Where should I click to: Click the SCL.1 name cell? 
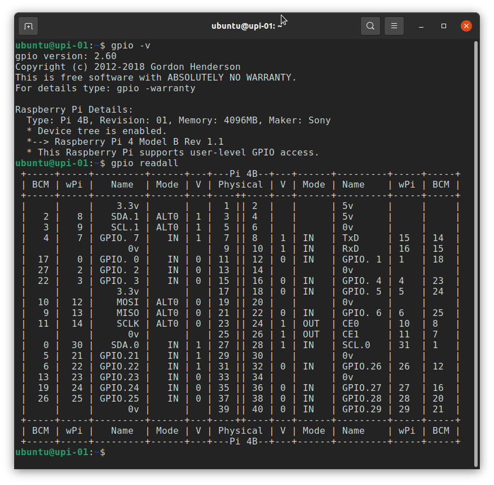(125, 228)
